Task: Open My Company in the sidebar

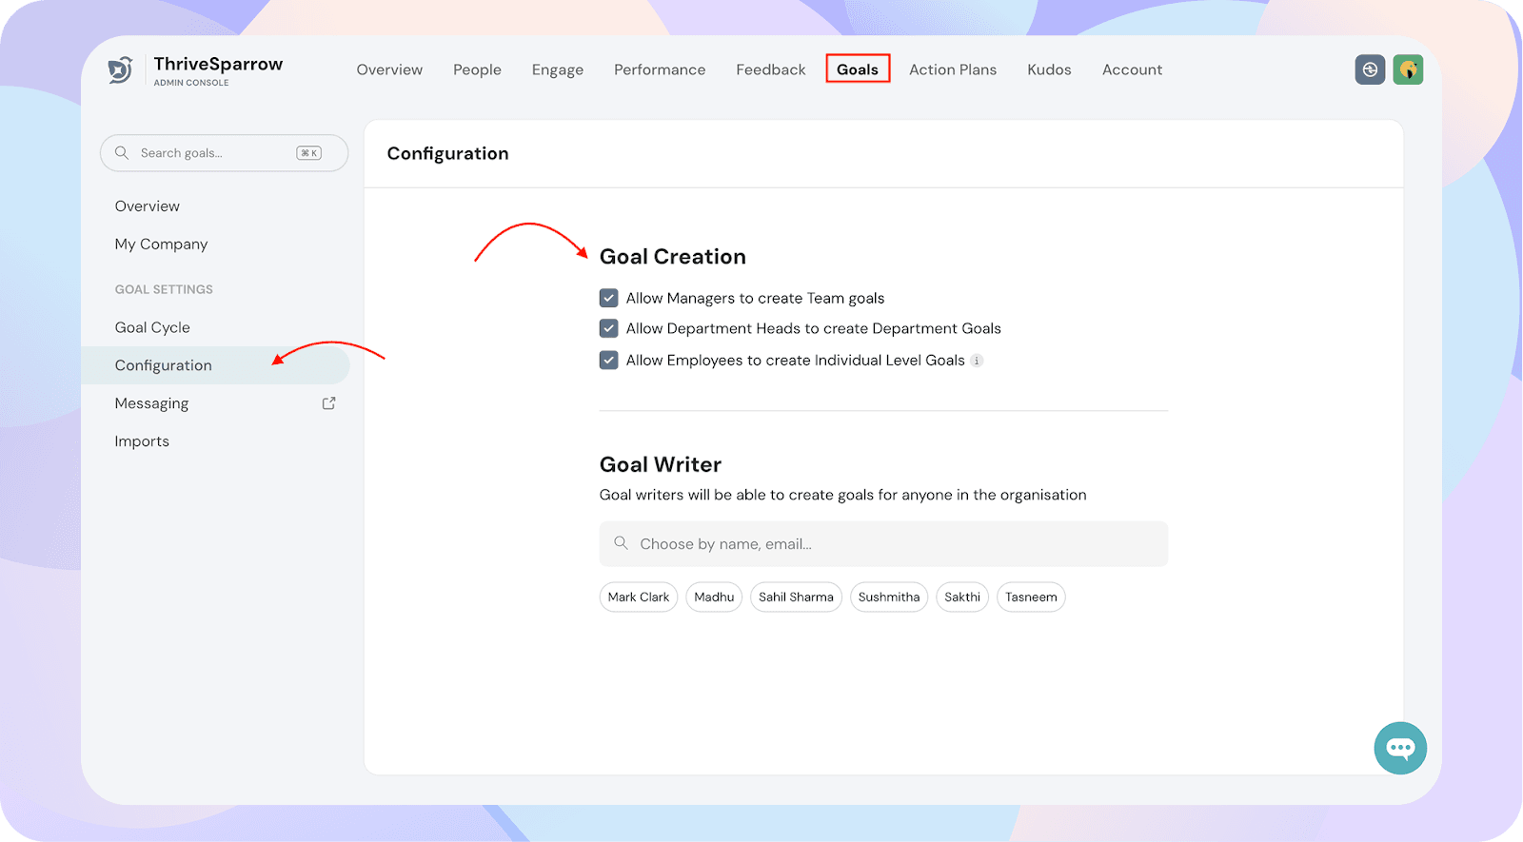Action: (161, 245)
